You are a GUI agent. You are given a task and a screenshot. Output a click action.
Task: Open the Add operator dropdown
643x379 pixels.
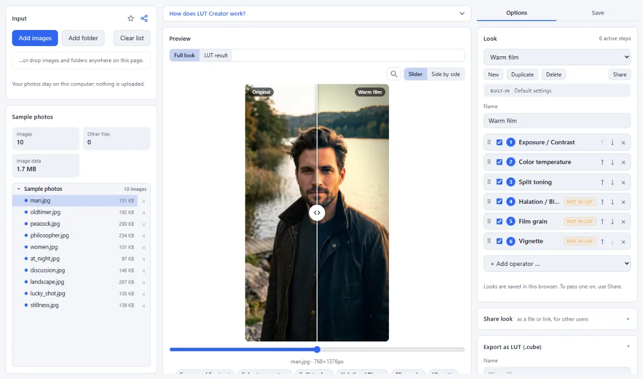coord(557,264)
